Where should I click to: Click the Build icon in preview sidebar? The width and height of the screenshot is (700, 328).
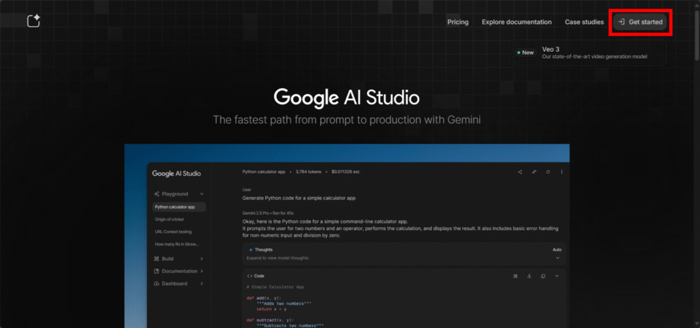157,258
